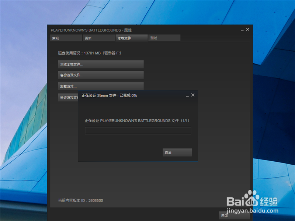
Task: Click the 验证游戏文件 button behind the dialog
Action: click(x=68, y=97)
